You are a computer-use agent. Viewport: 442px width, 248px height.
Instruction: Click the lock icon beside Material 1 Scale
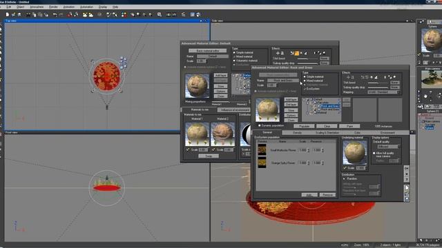[188, 150]
